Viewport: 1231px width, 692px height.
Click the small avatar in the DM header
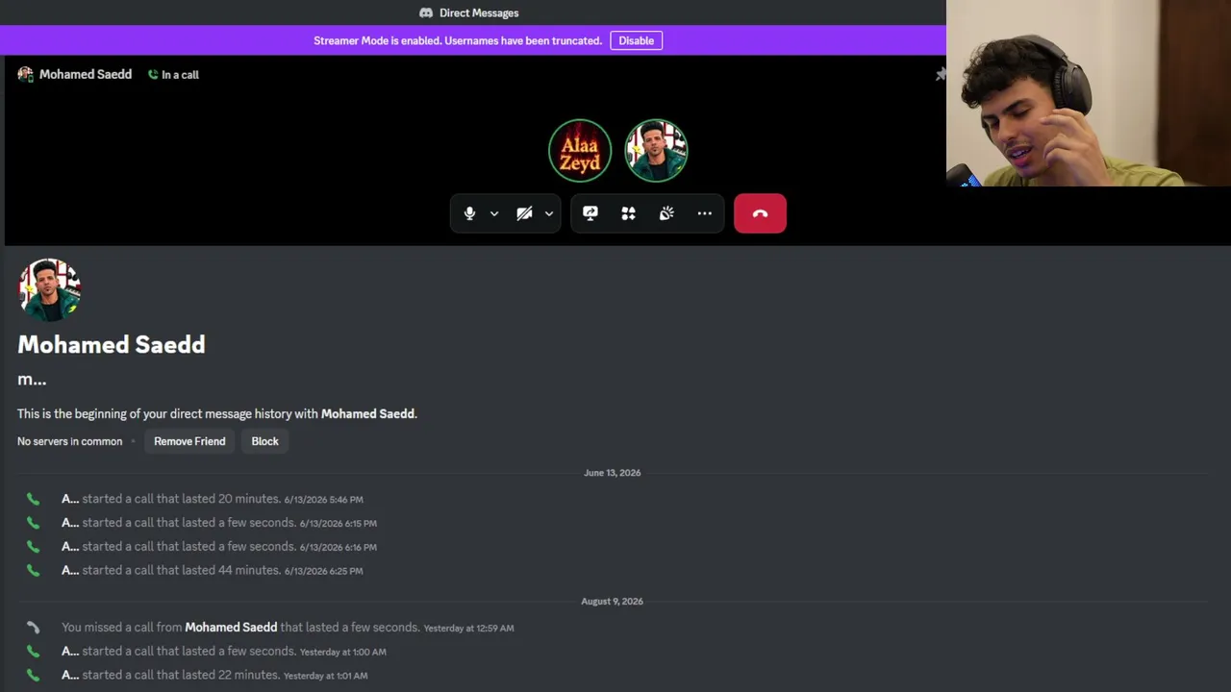coord(25,74)
